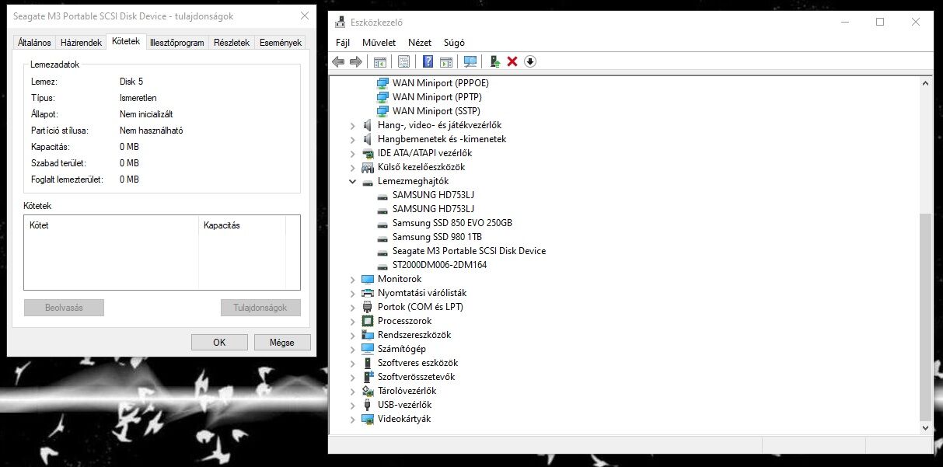This screenshot has height=467, width=943.
Task: Uninstall device using the red X icon
Action: [512, 61]
